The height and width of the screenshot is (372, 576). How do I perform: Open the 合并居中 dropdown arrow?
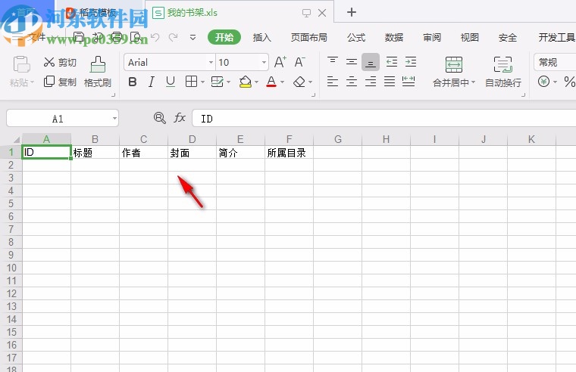473,82
